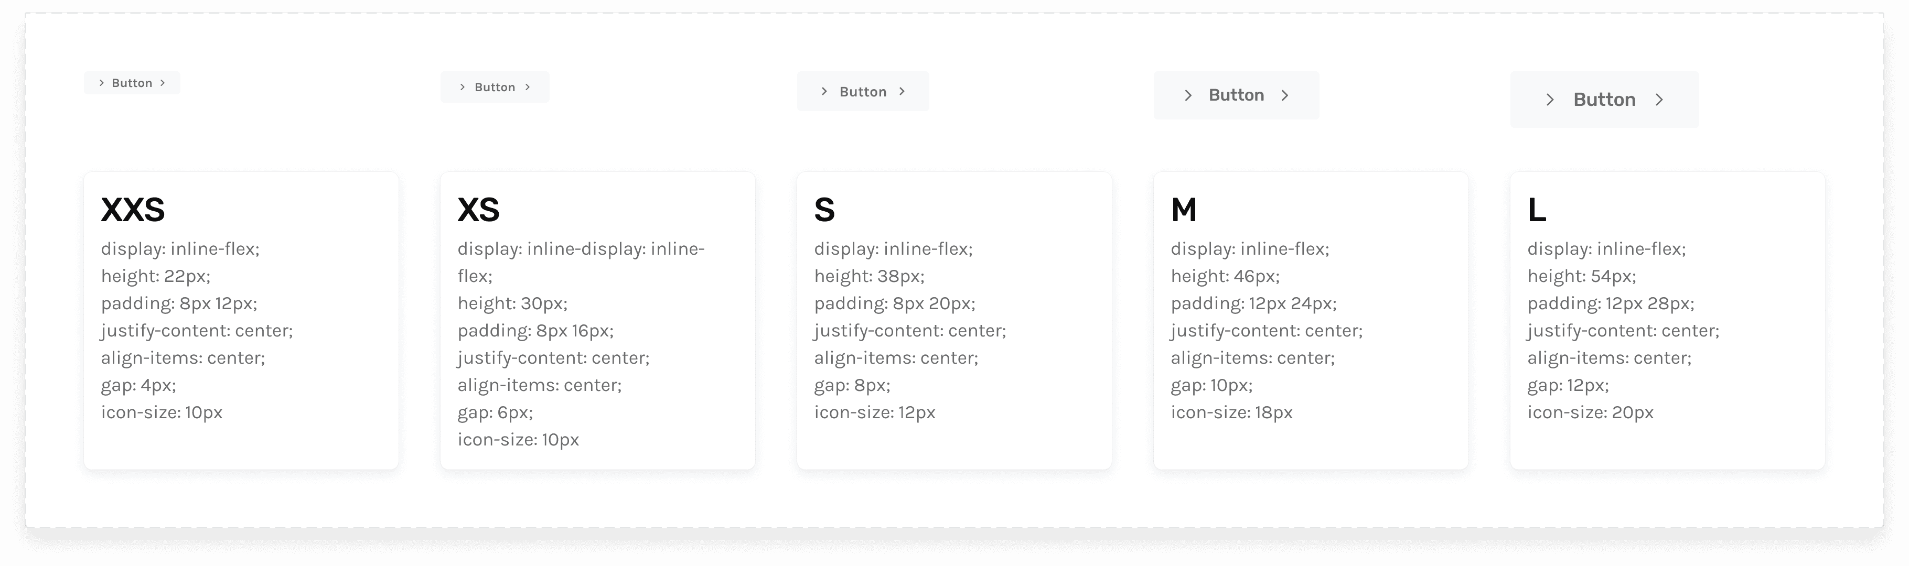Click left chevron icon in XS button
Viewport: 1909px width, 566px height.
pyautogui.click(x=463, y=88)
